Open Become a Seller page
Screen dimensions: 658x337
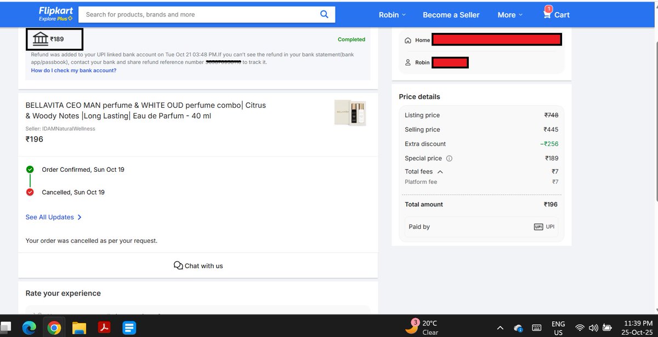pyautogui.click(x=451, y=15)
